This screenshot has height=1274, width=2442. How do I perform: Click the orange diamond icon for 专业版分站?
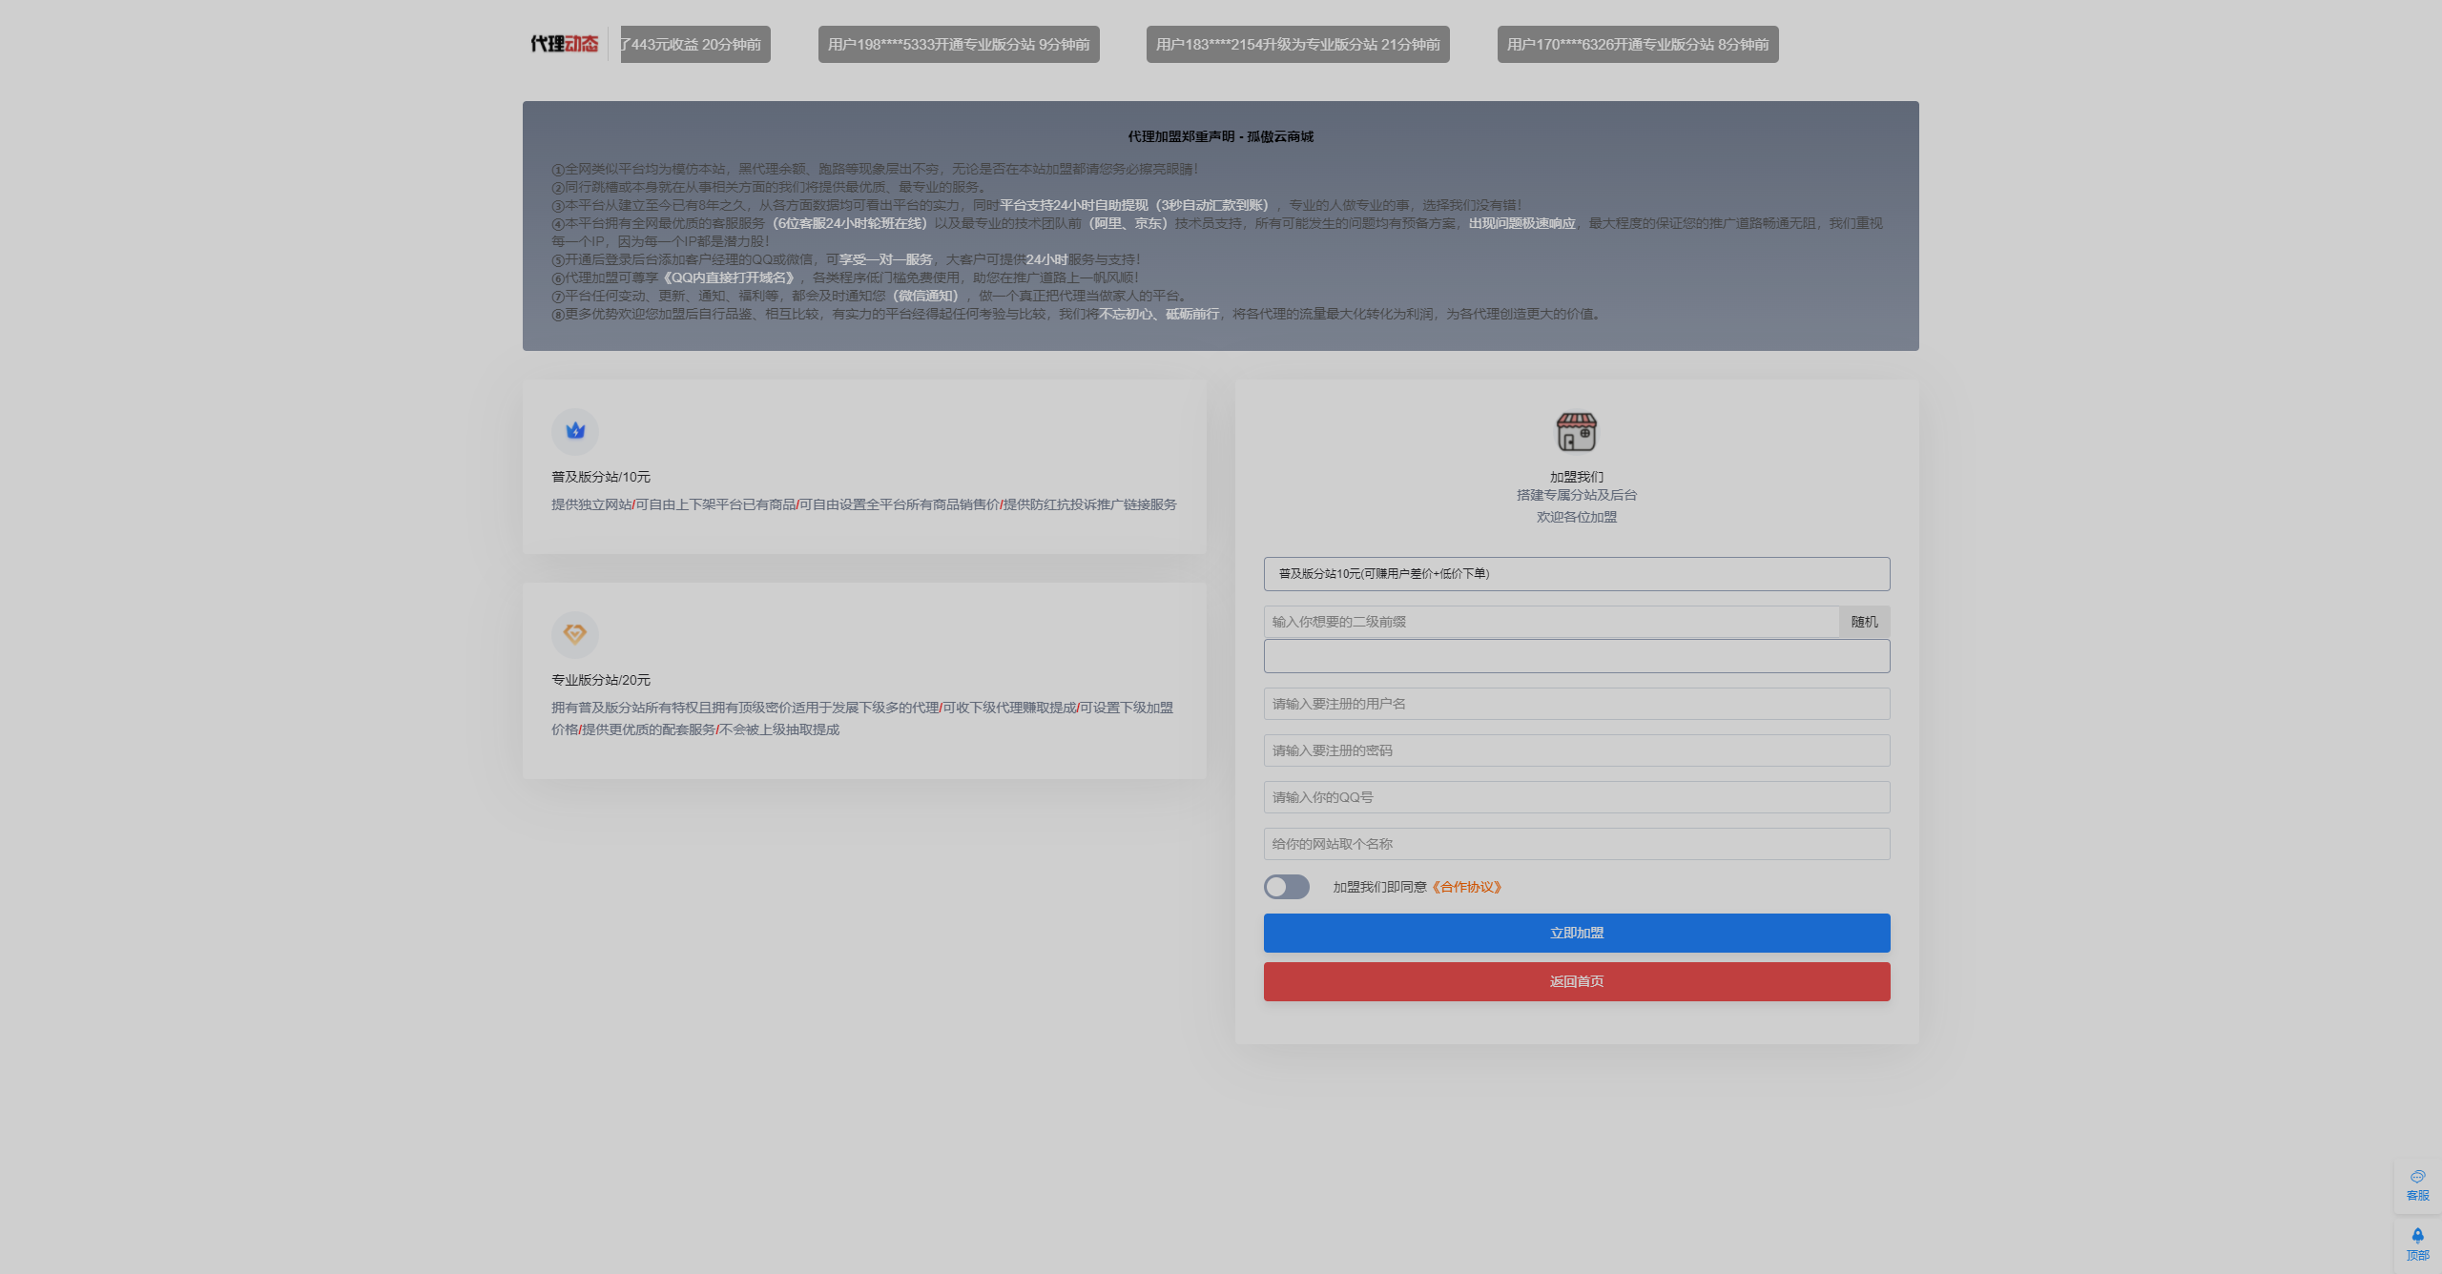point(575,634)
